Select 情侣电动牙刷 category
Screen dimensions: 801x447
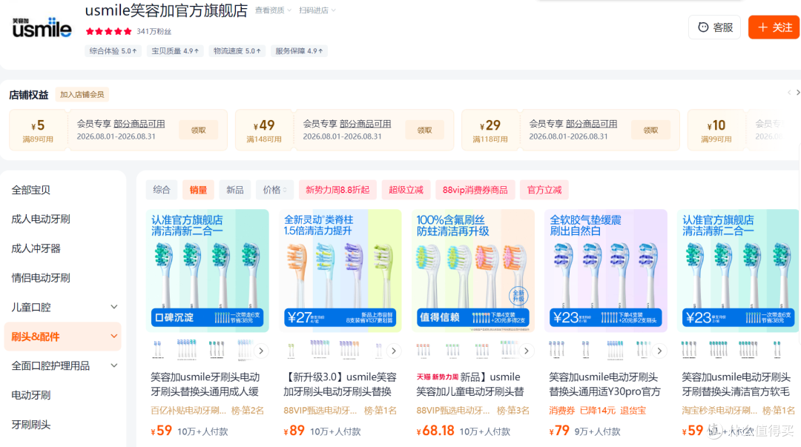click(41, 278)
